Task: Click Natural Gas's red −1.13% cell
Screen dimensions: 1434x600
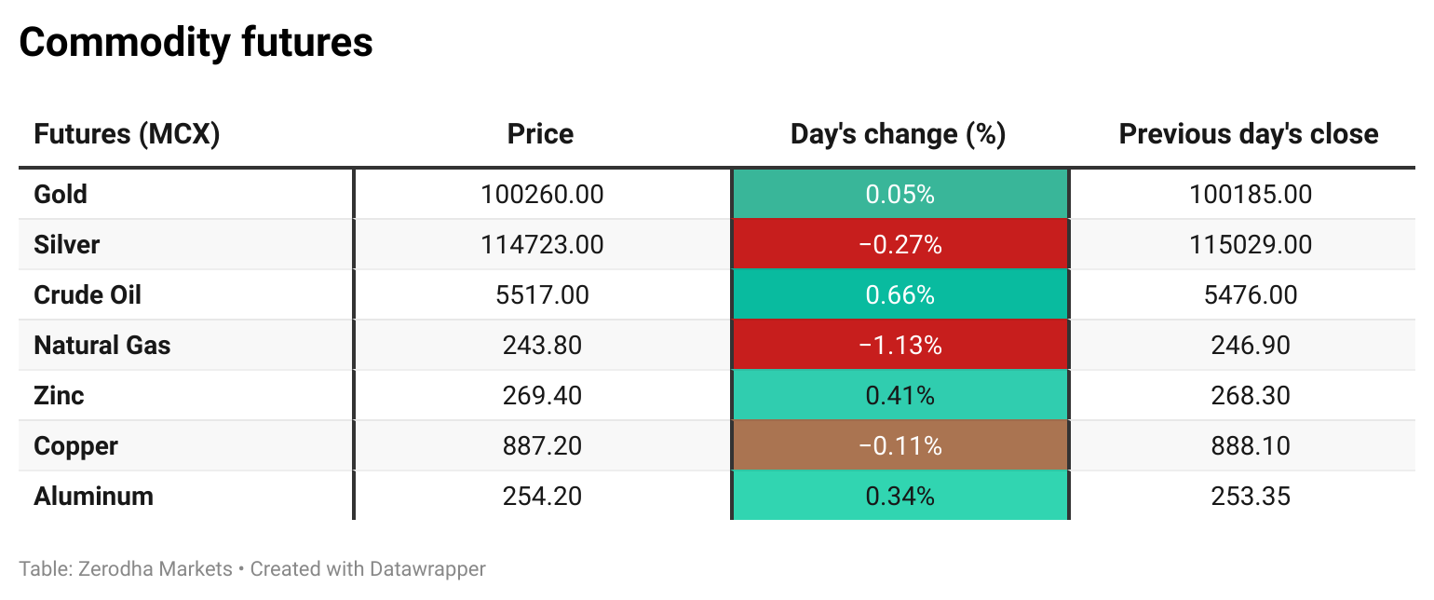Action: (900, 346)
